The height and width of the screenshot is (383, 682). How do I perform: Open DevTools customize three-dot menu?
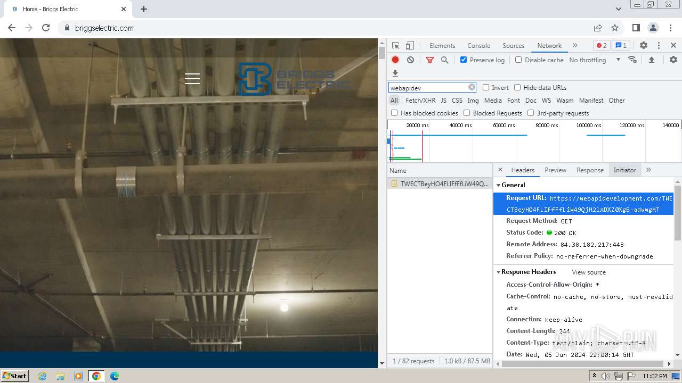pos(659,46)
